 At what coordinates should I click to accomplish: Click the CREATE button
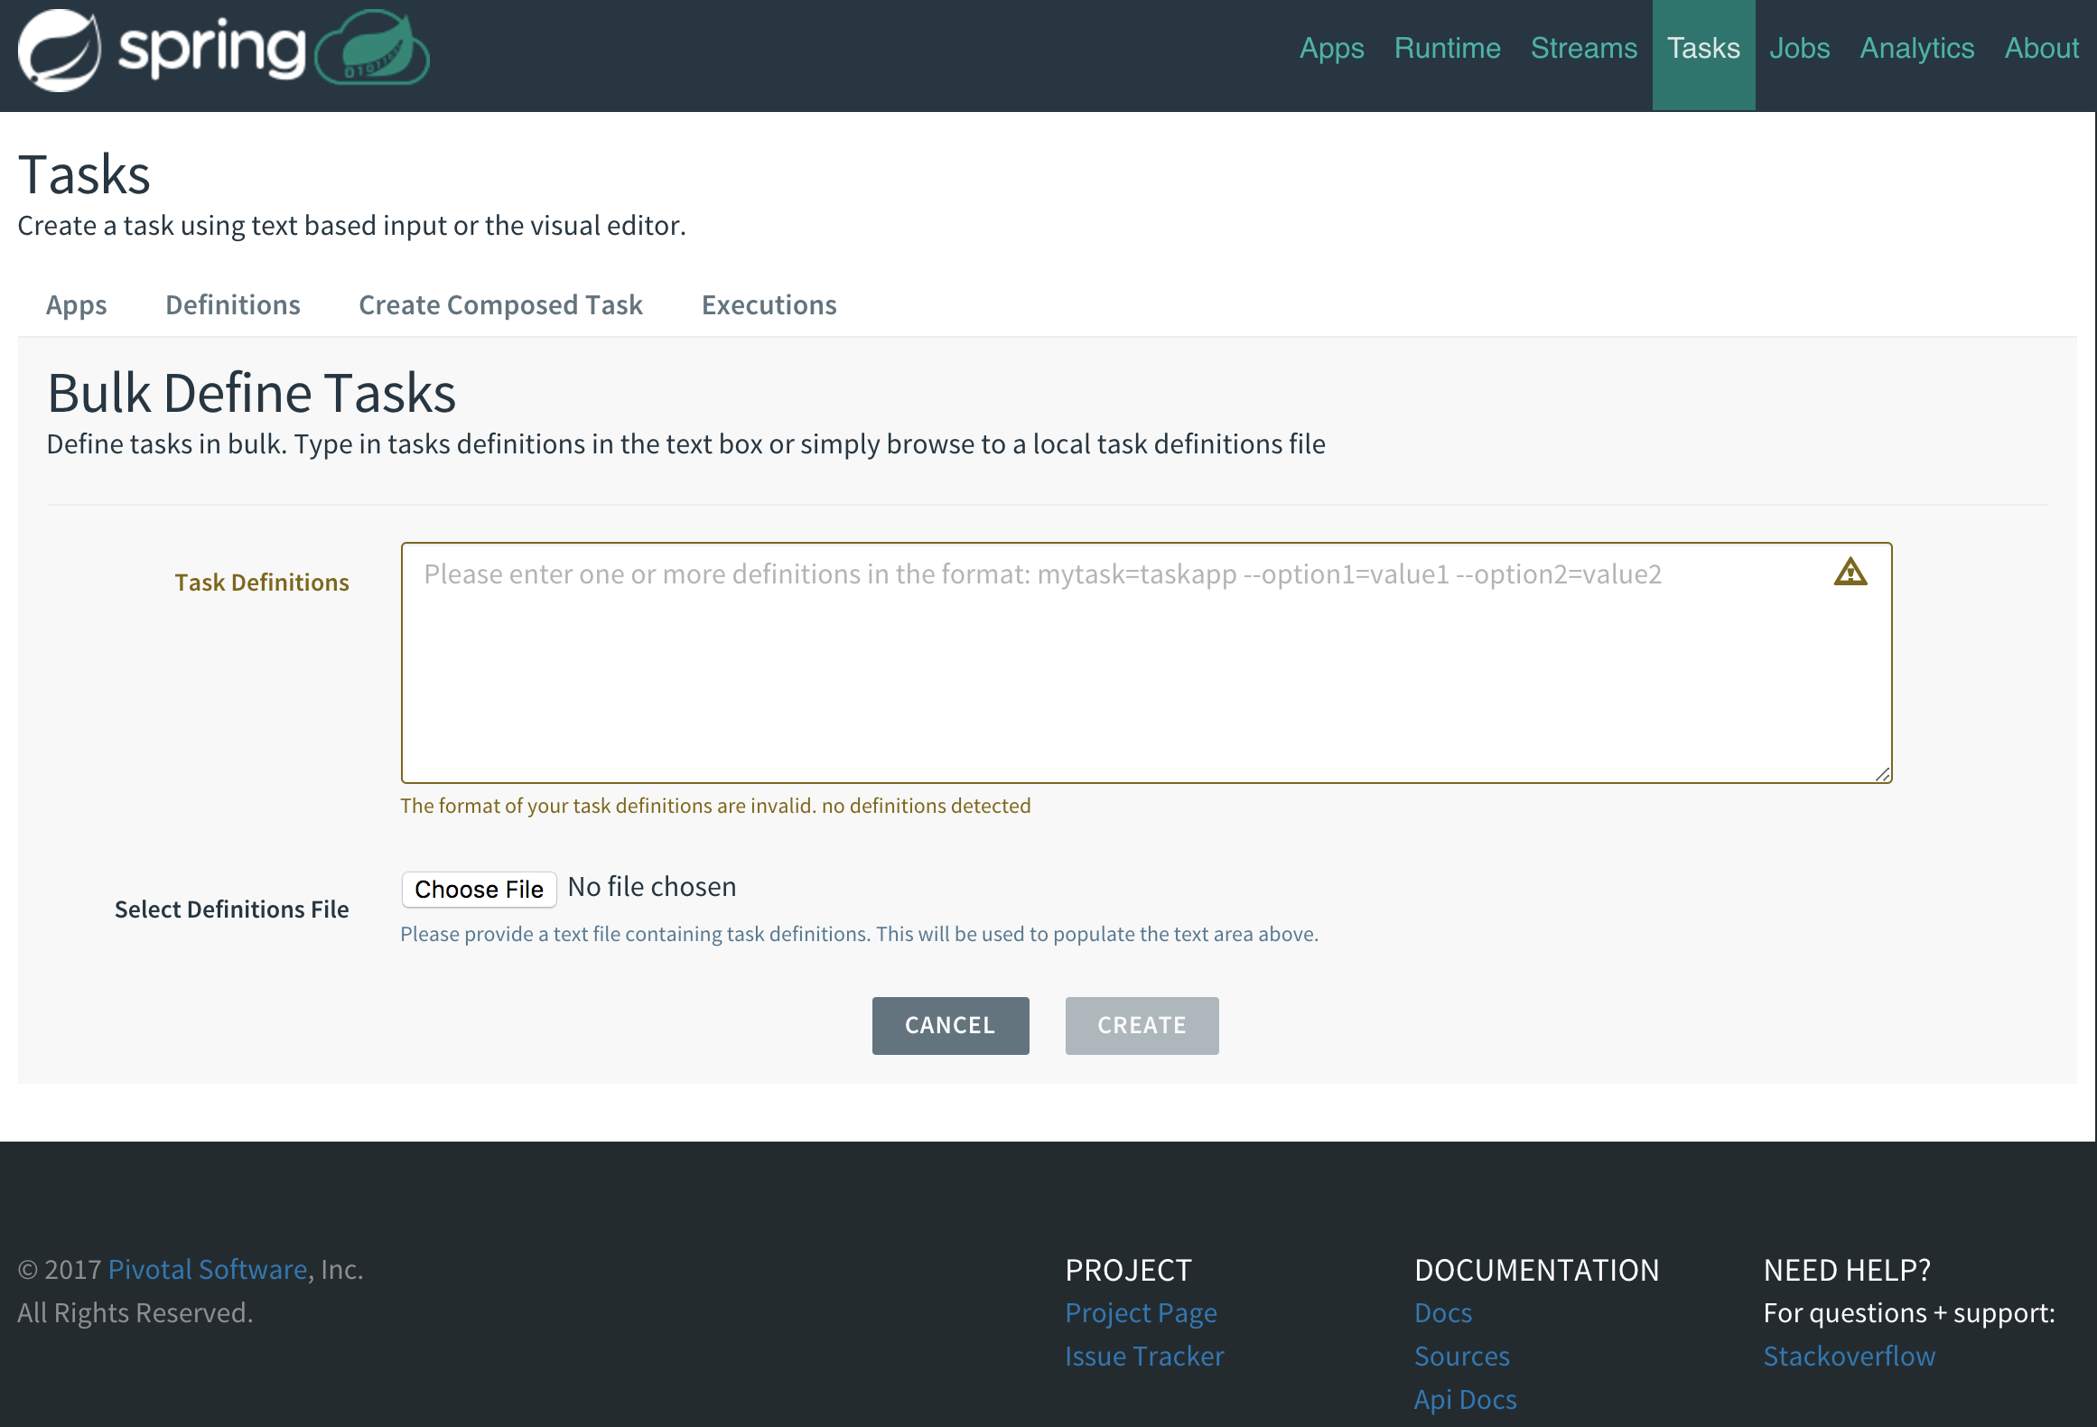[x=1142, y=1025]
